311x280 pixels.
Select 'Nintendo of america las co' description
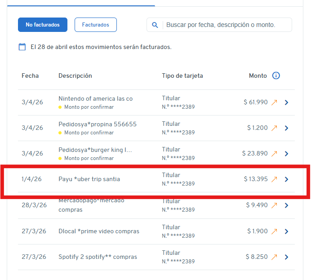coord(96,98)
